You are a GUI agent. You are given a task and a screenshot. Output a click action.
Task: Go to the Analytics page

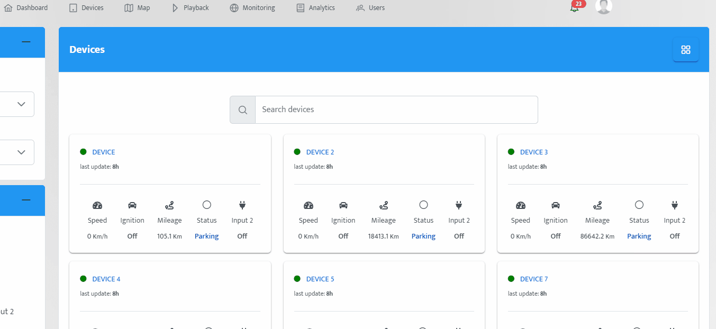click(315, 8)
